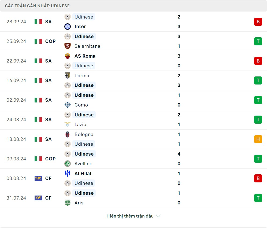Click the green T badge for Salernitana match
Image resolution: width=267 pixels, height=228 pixels.
click(x=258, y=41)
